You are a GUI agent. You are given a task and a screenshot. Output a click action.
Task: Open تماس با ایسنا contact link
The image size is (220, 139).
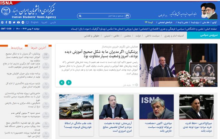click(183, 22)
